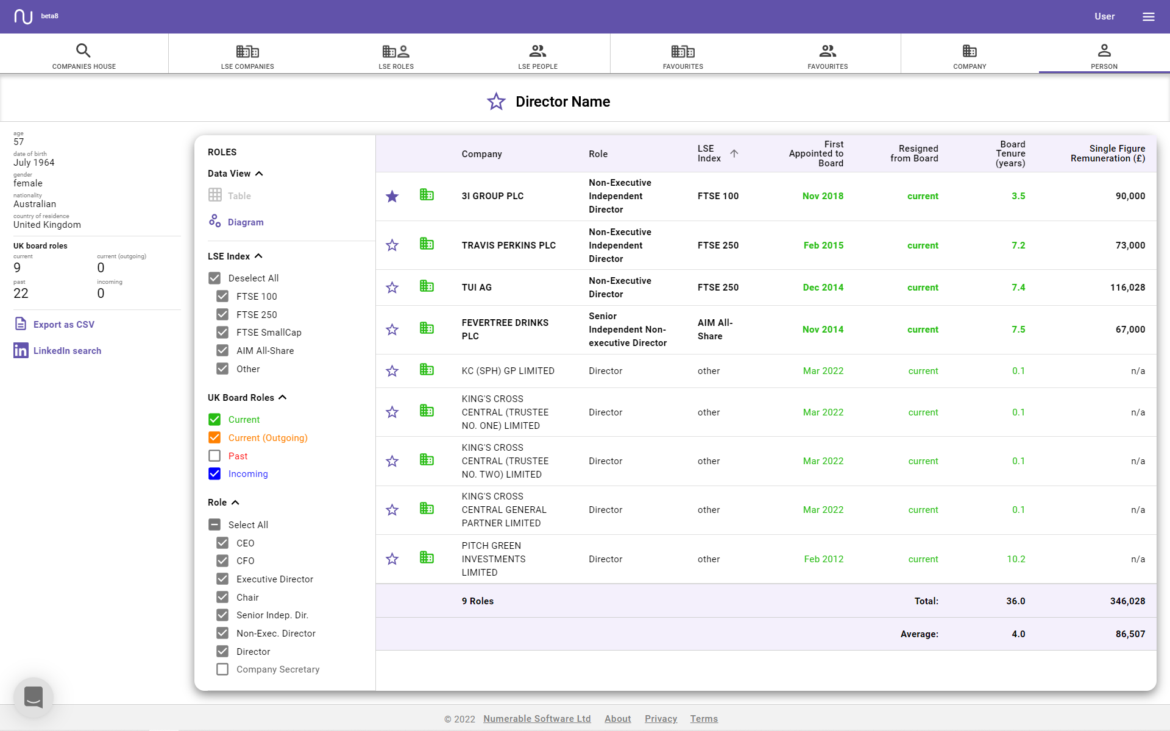Open Numerable Software Ltd link

click(x=537, y=719)
